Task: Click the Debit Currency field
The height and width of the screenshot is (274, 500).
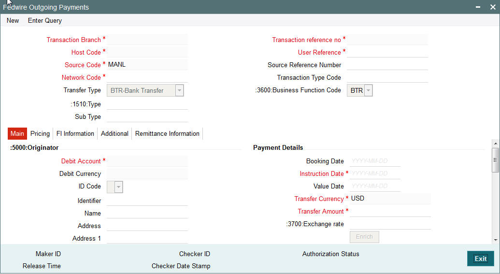Action: coord(147,173)
